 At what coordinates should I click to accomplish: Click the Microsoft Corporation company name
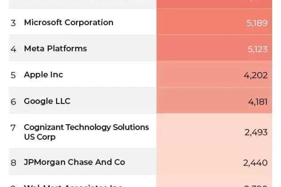68,22
